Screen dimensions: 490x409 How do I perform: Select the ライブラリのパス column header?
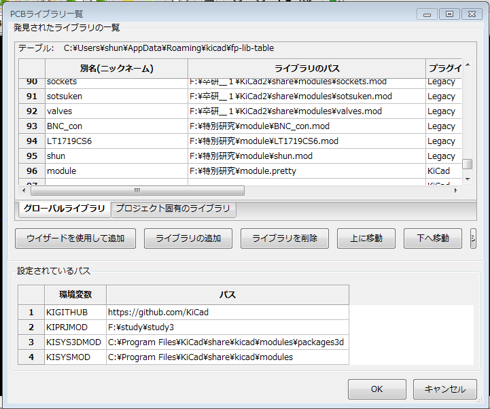pyautogui.click(x=307, y=69)
